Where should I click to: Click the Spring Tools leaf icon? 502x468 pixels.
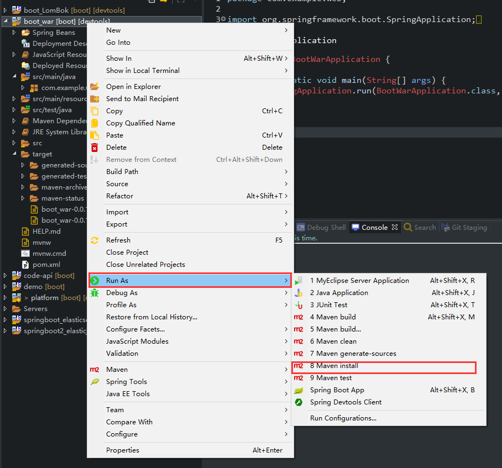(x=95, y=382)
